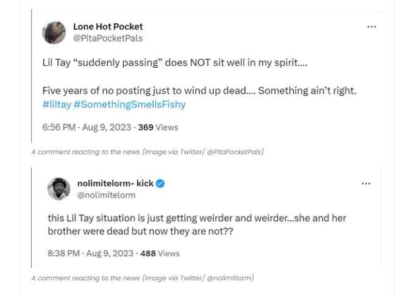View the 488 Views count
The image size is (401, 295).
point(160,253)
